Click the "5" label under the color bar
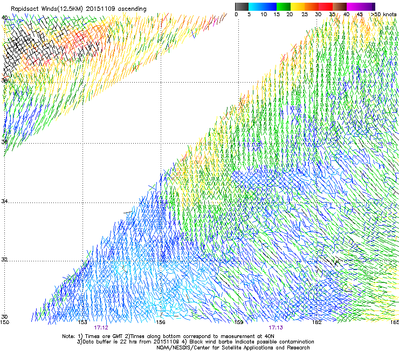399x351 pixels. click(249, 15)
